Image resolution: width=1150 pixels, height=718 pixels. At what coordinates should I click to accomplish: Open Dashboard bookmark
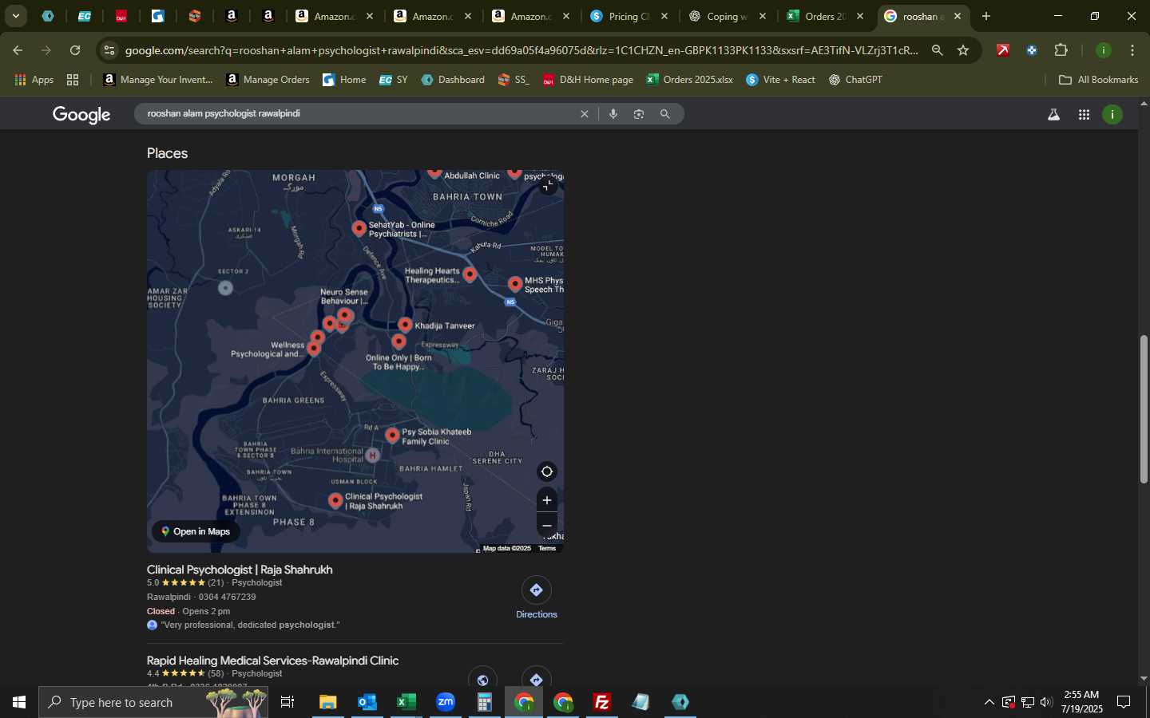point(453,80)
